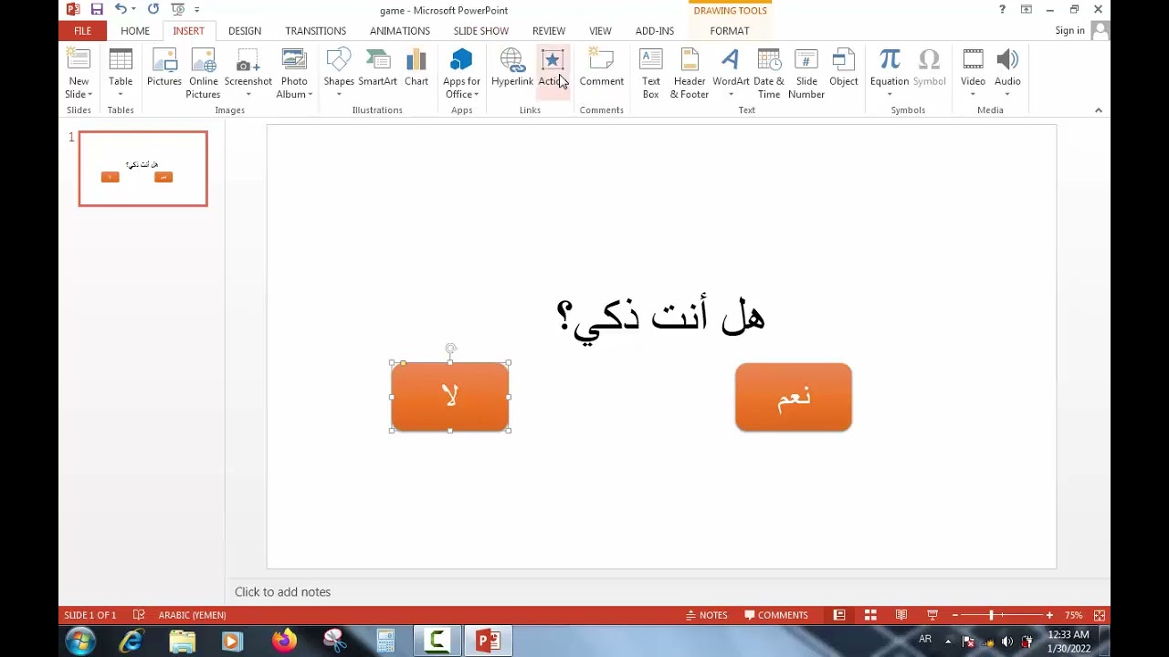
Task: Start Slide Show from status bar
Action: coord(932,615)
